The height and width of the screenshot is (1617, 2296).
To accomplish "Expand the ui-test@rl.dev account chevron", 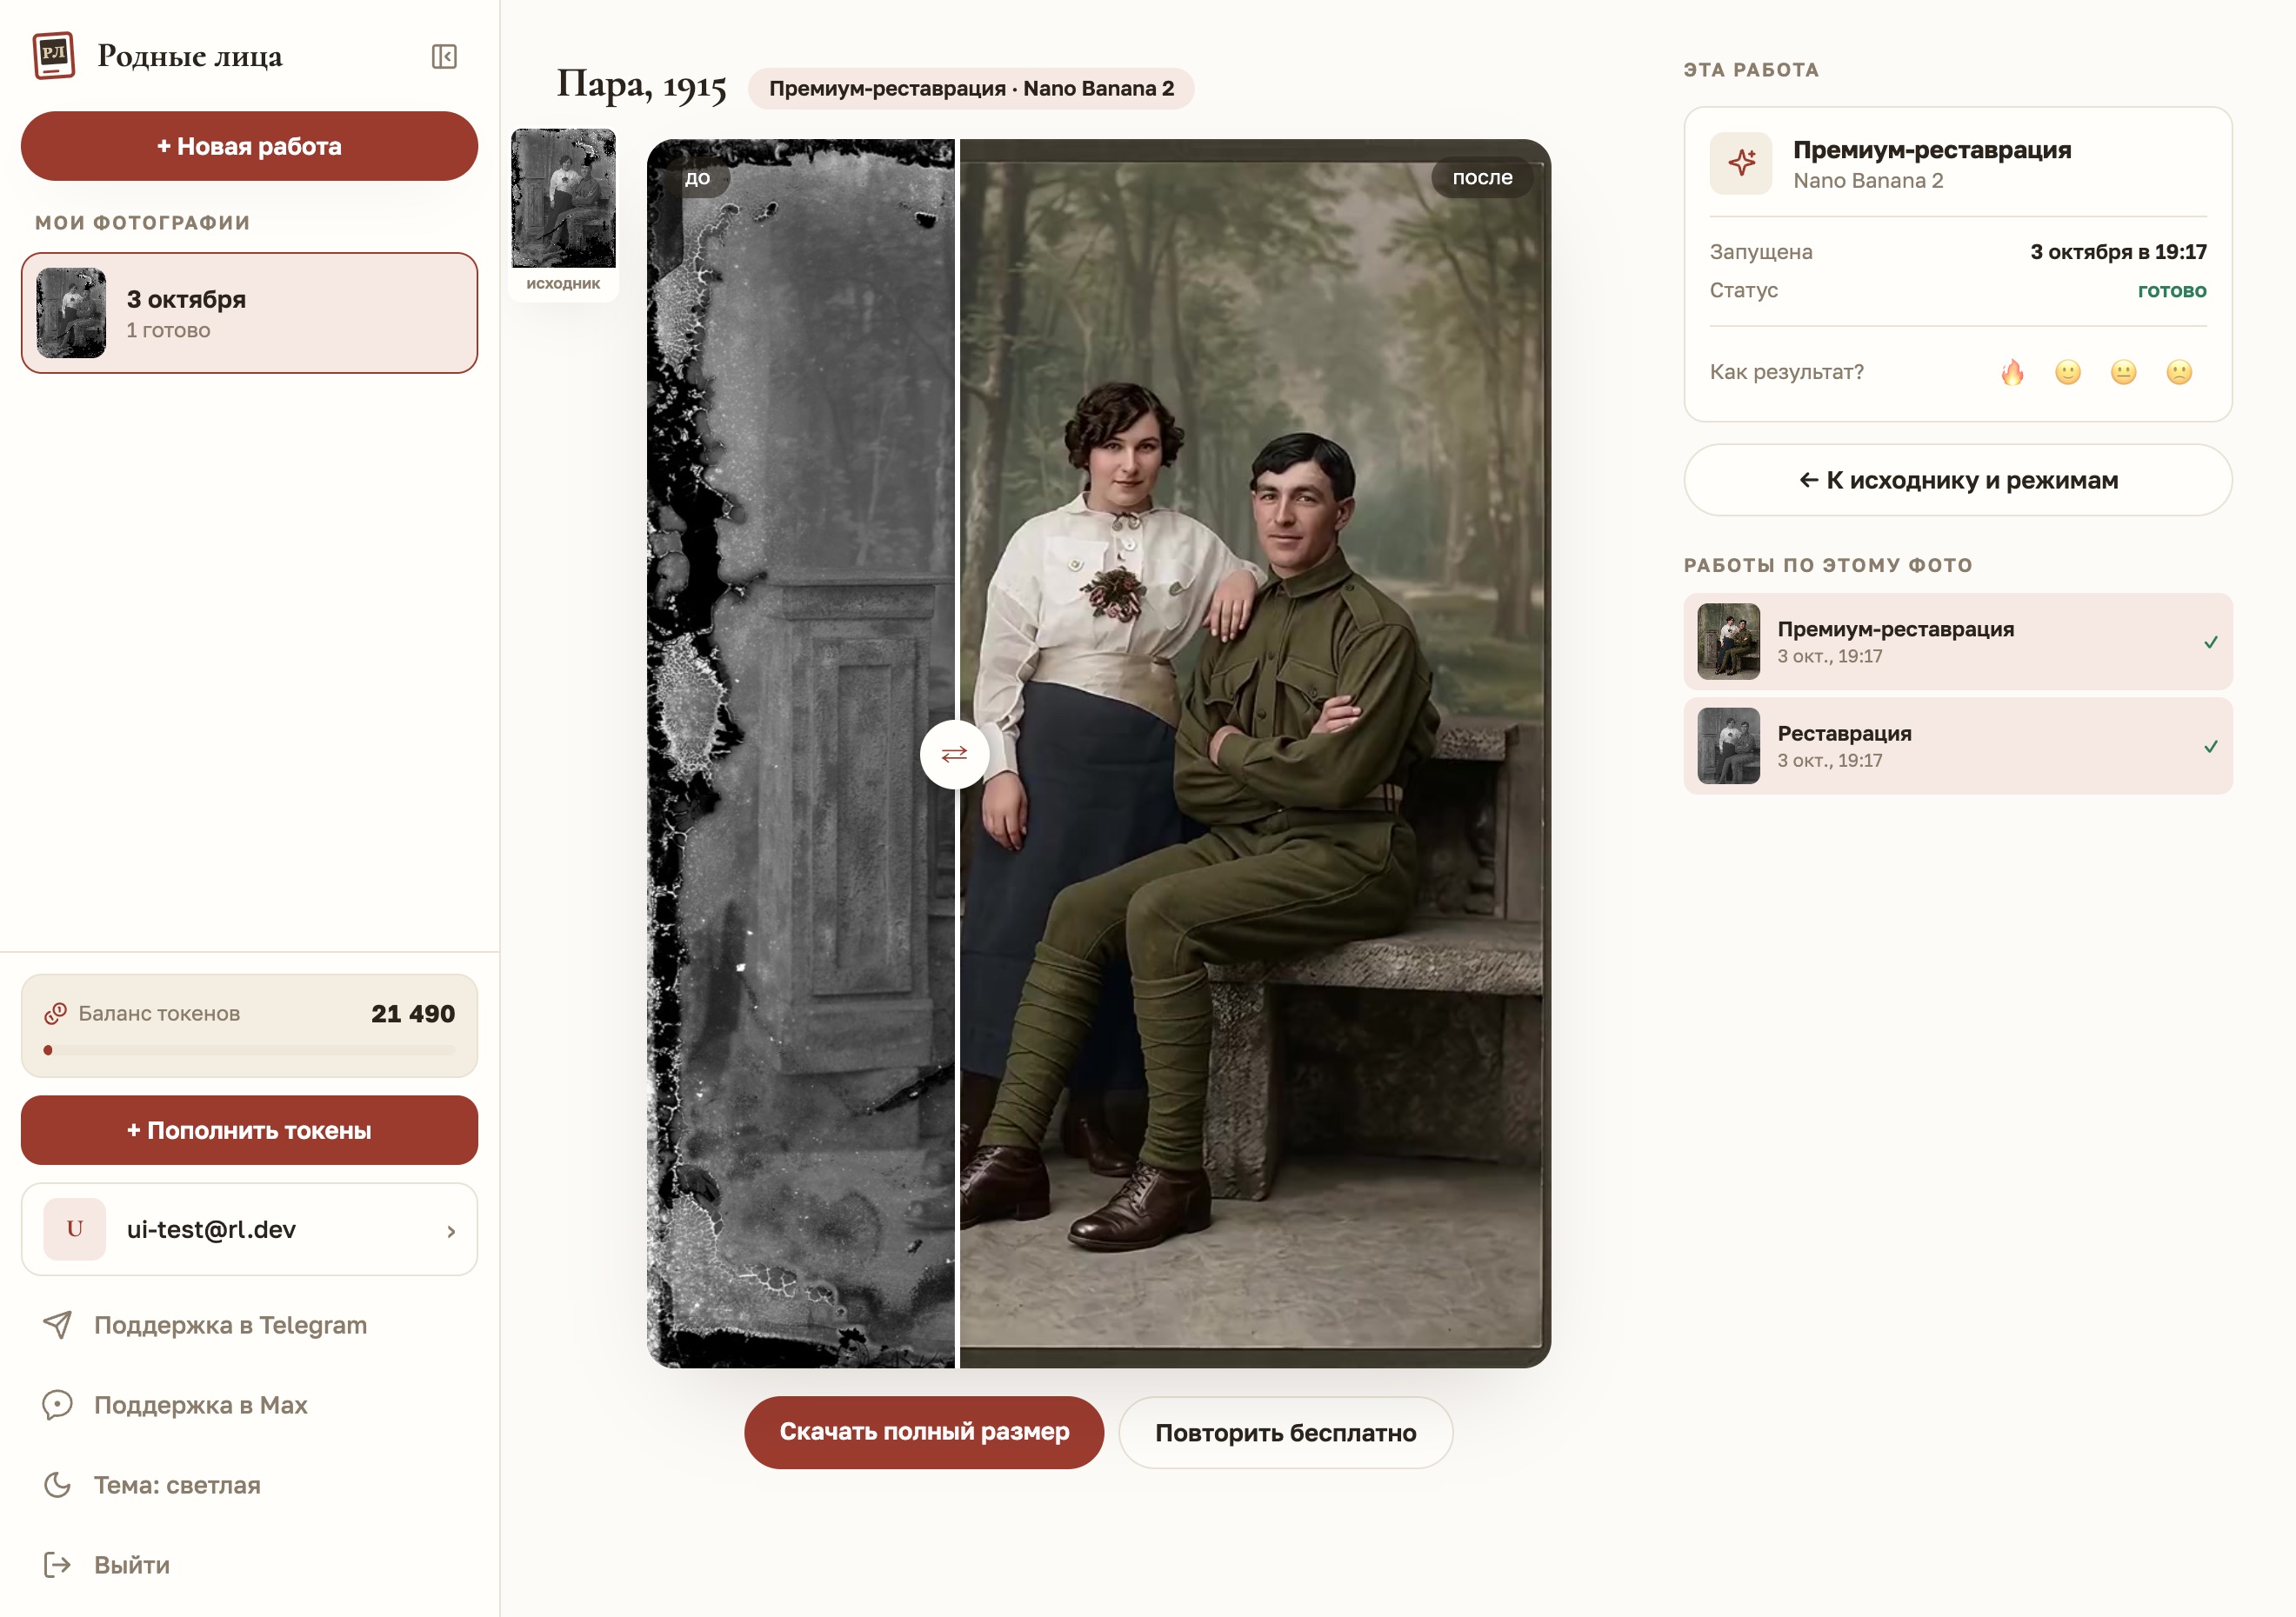I will click(451, 1231).
